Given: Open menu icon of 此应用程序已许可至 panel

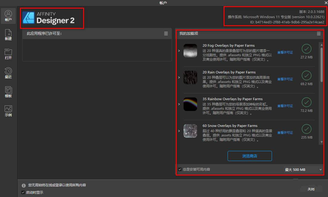Looking at the screenshot, I should [166, 33].
